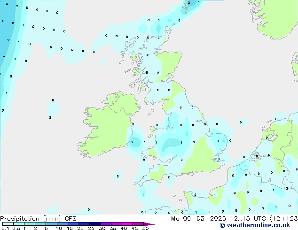Select the 15–20 mm legend color box
The height and width of the screenshot is (230, 298).
pos(73,224)
